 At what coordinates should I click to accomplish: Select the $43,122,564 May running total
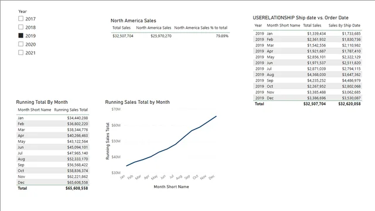pos(77,141)
